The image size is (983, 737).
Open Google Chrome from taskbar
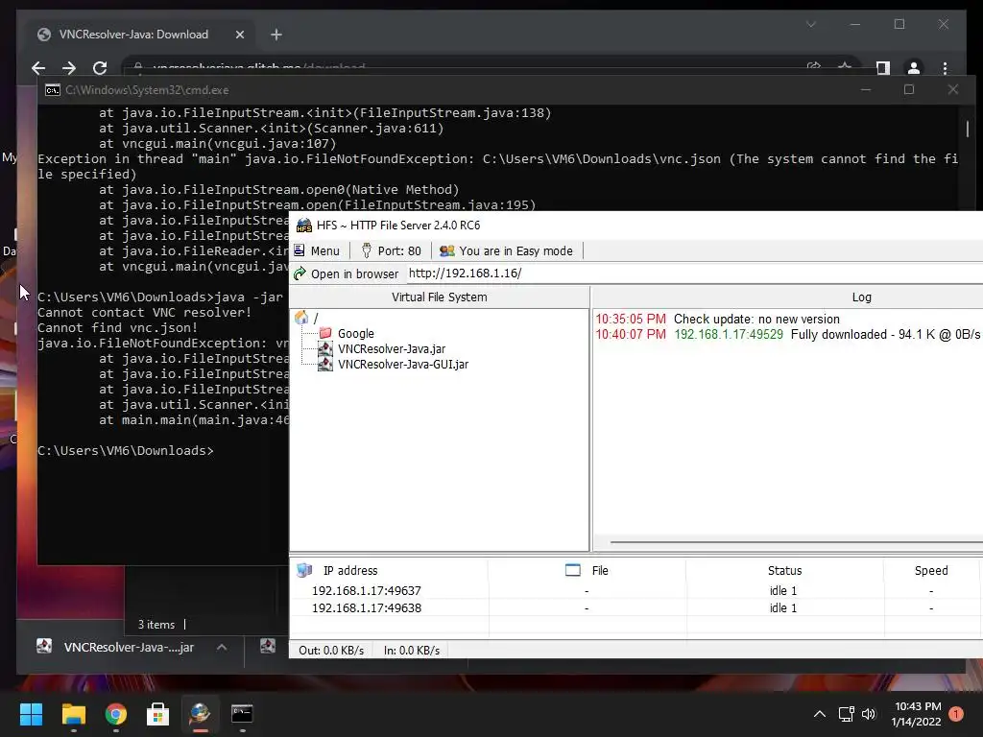[x=115, y=713]
